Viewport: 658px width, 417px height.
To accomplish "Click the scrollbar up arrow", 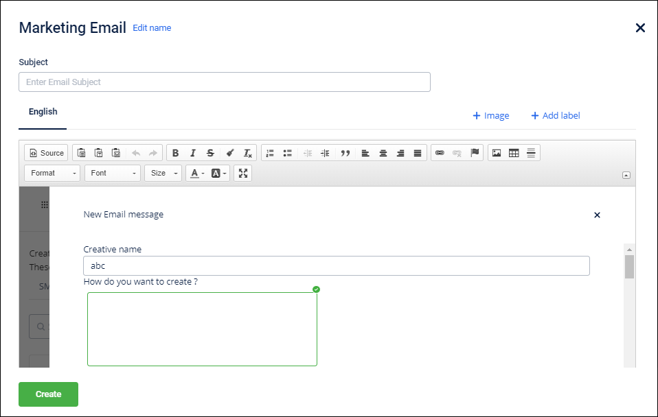I will [x=629, y=250].
